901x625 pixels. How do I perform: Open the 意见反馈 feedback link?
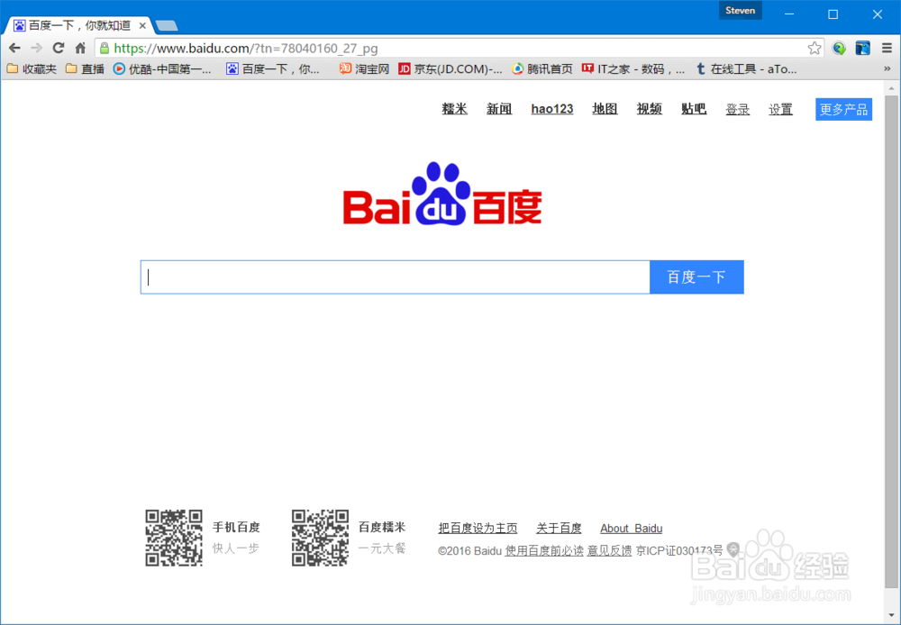coord(610,550)
